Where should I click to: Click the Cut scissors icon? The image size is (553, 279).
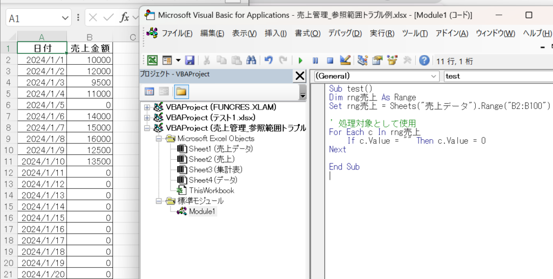207,60
